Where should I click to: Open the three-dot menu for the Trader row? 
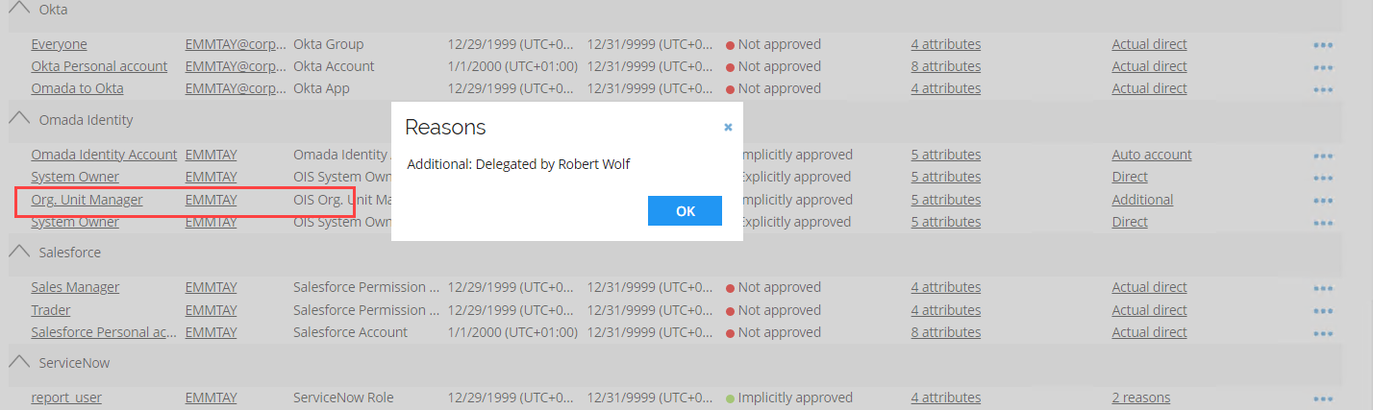pos(1323,311)
